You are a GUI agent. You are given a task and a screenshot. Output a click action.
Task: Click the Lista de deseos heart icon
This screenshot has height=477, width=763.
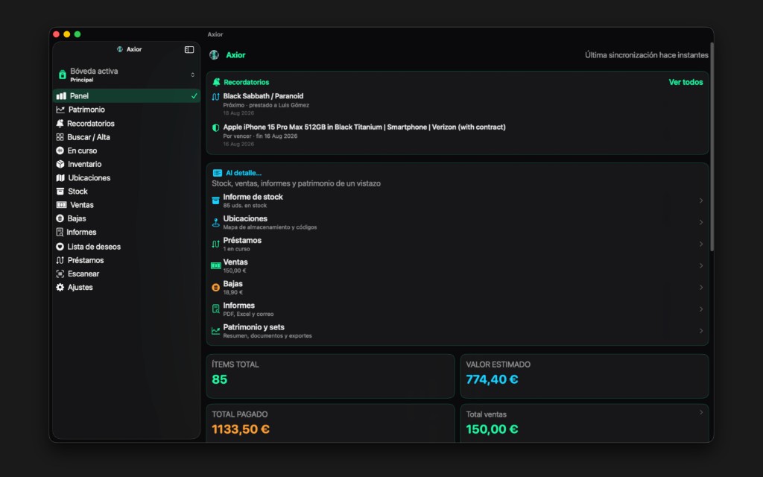[x=60, y=247]
